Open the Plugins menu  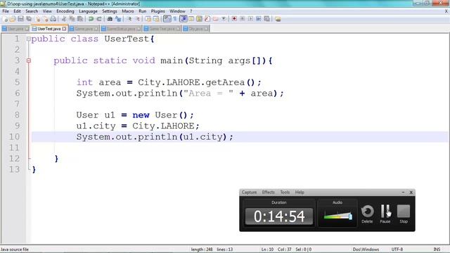tap(157, 11)
